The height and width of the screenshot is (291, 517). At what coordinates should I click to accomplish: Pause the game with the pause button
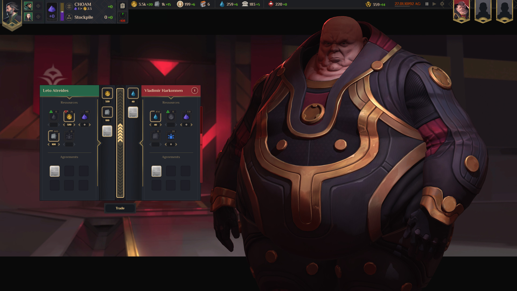[427, 4]
